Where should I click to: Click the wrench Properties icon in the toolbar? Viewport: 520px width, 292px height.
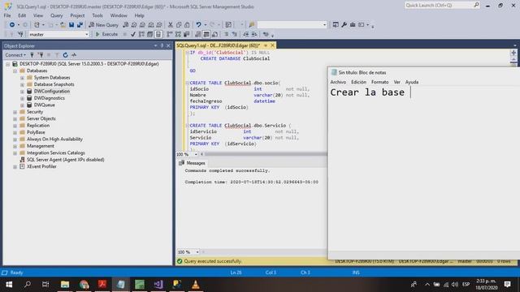344,25
